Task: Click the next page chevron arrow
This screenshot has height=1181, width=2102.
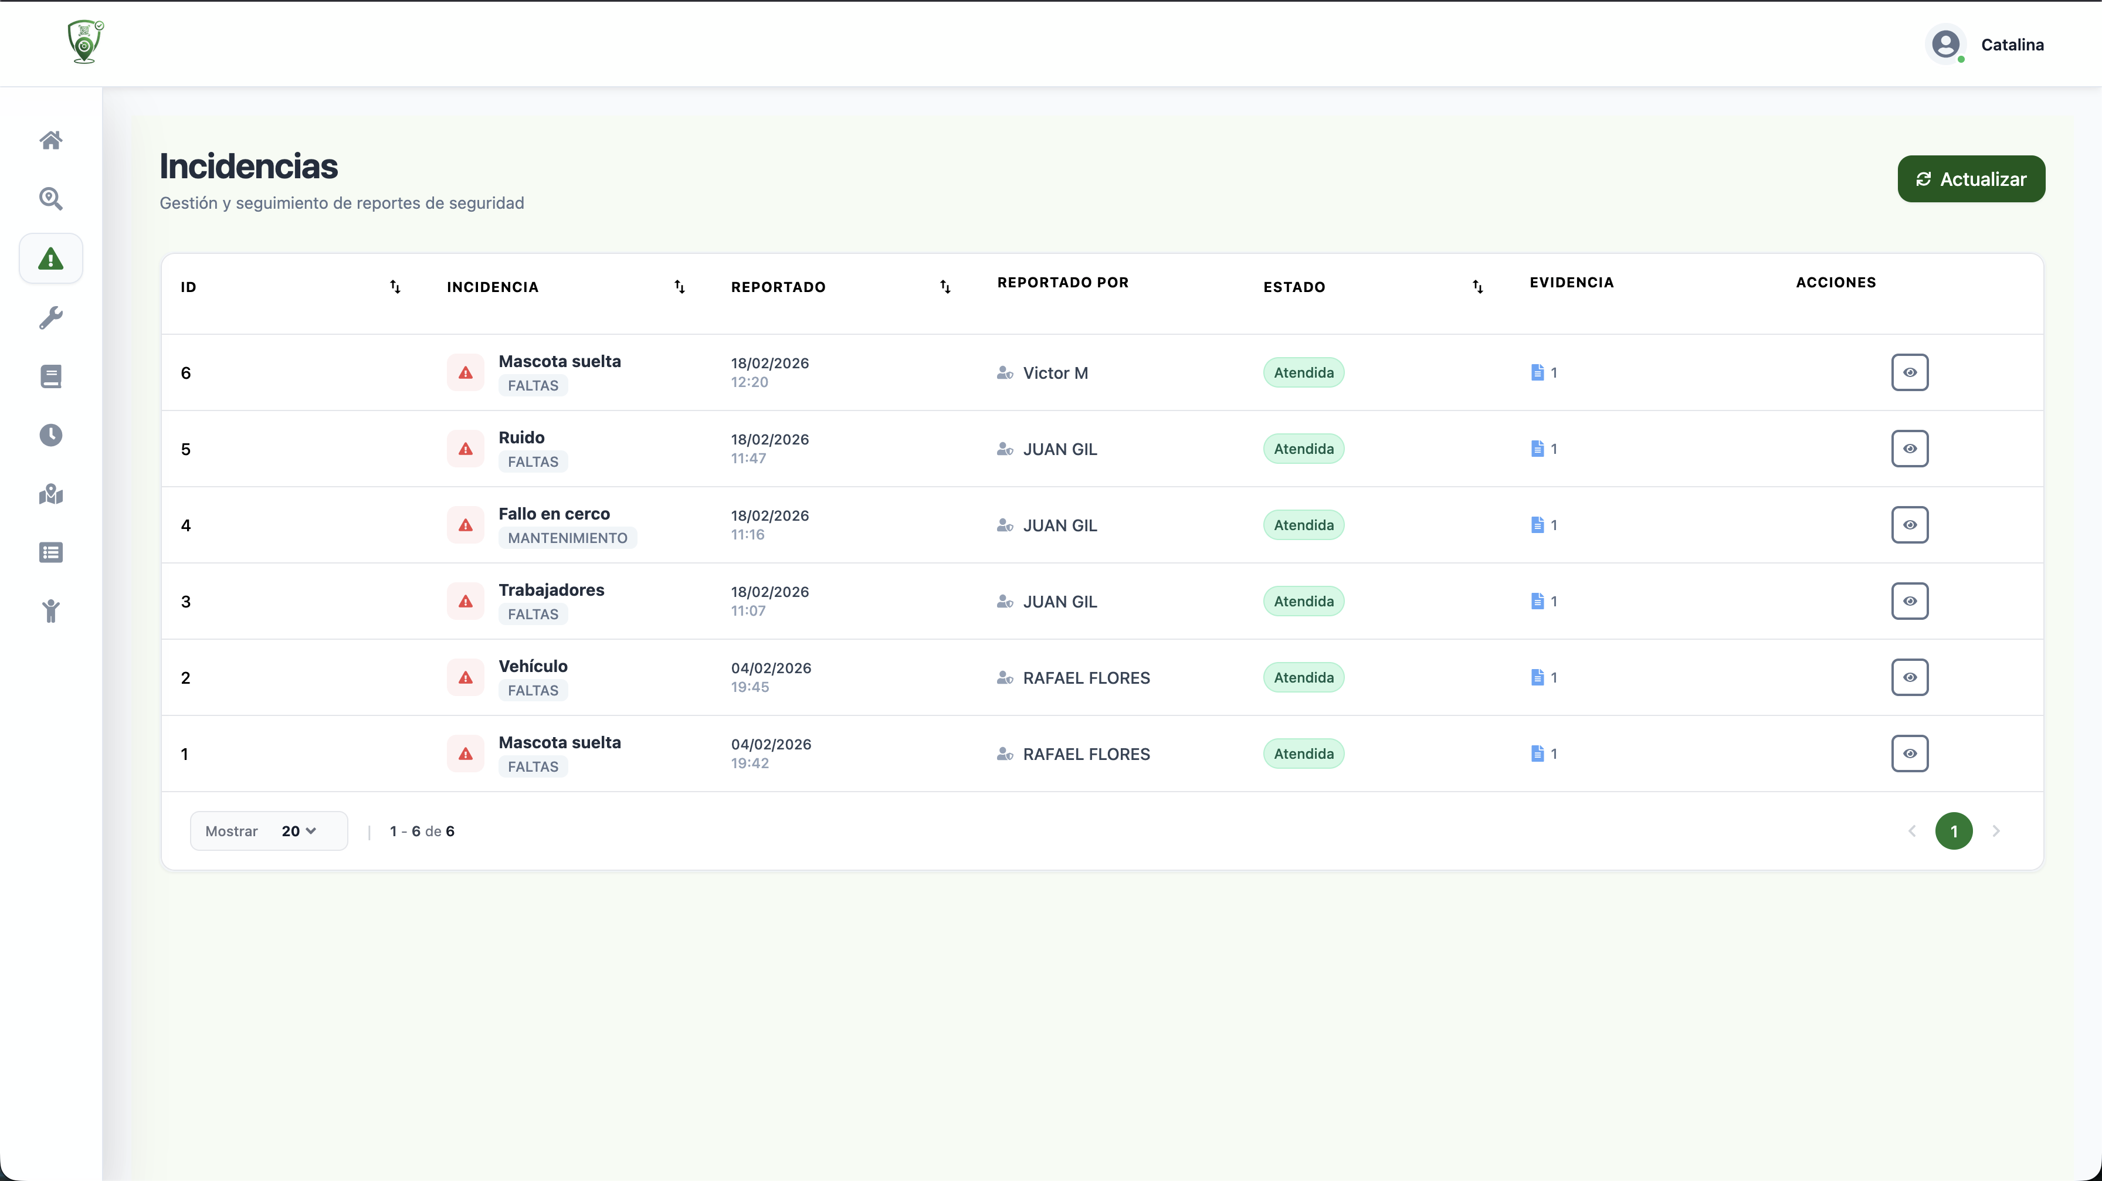Action: coord(1996,831)
